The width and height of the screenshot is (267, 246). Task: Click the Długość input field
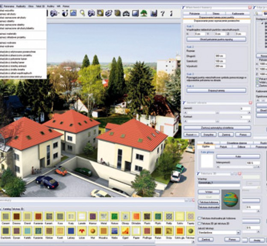click(220, 56)
